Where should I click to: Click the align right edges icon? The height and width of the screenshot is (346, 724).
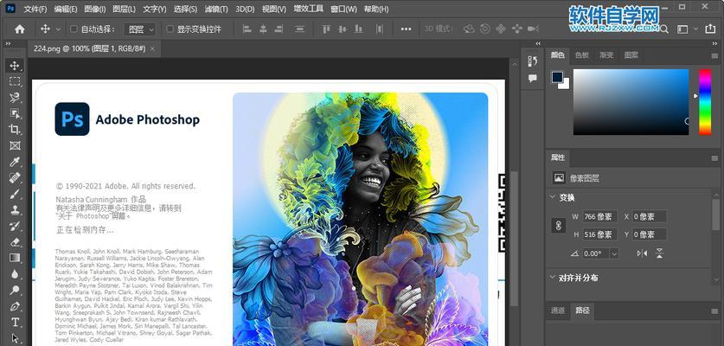[x=279, y=29]
